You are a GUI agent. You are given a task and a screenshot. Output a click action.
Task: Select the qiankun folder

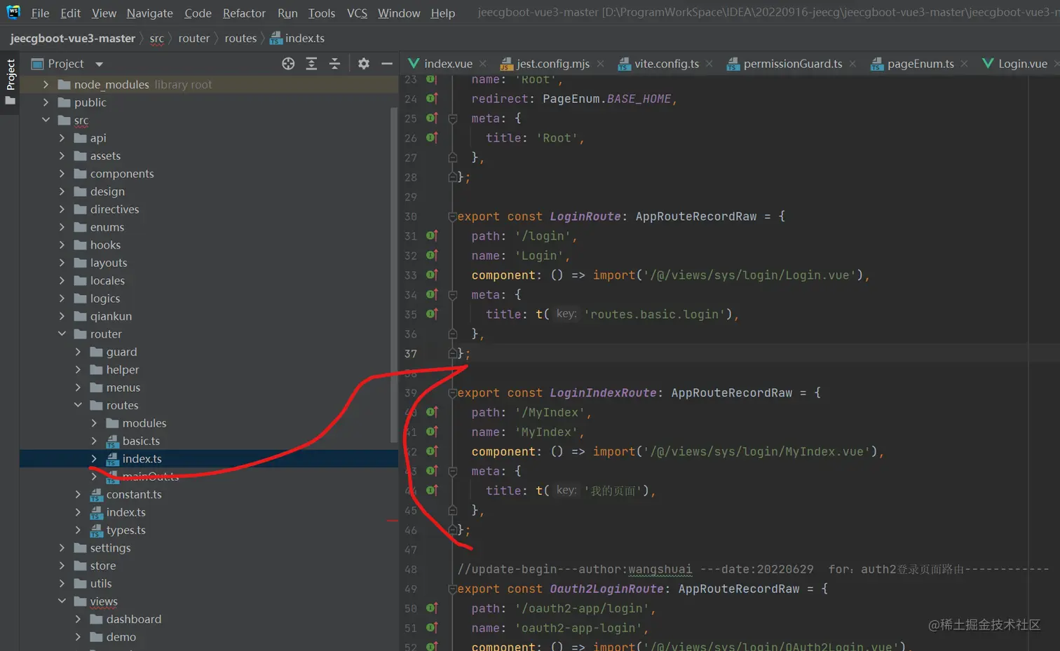(x=111, y=316)
